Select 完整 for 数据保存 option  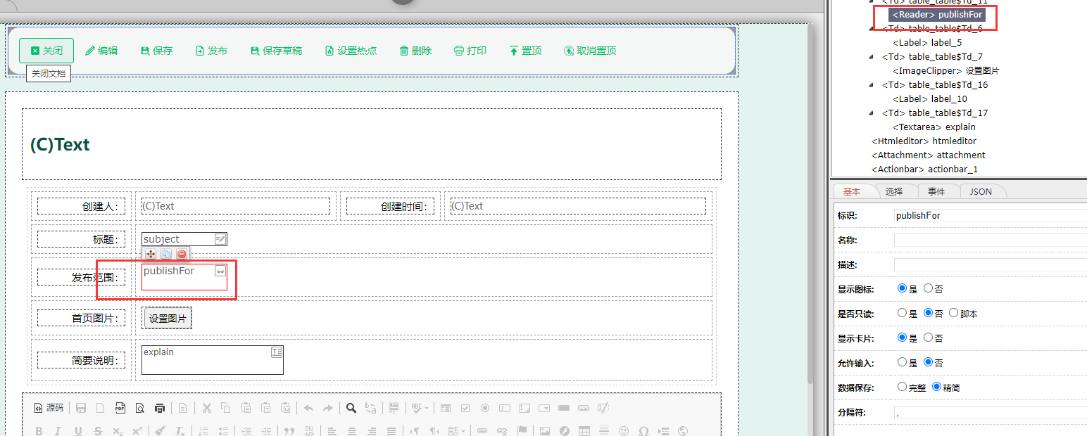(903, 386)
